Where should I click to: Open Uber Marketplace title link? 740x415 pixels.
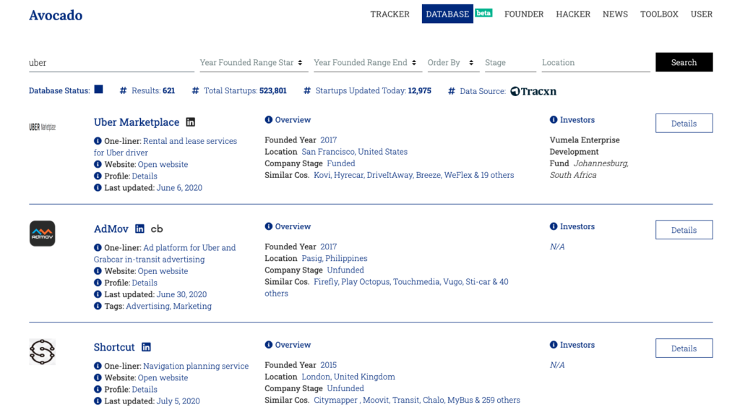(137, 122)
